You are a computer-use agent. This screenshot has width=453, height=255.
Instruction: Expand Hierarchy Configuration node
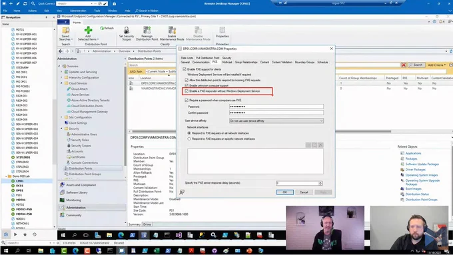coord(61,77)
